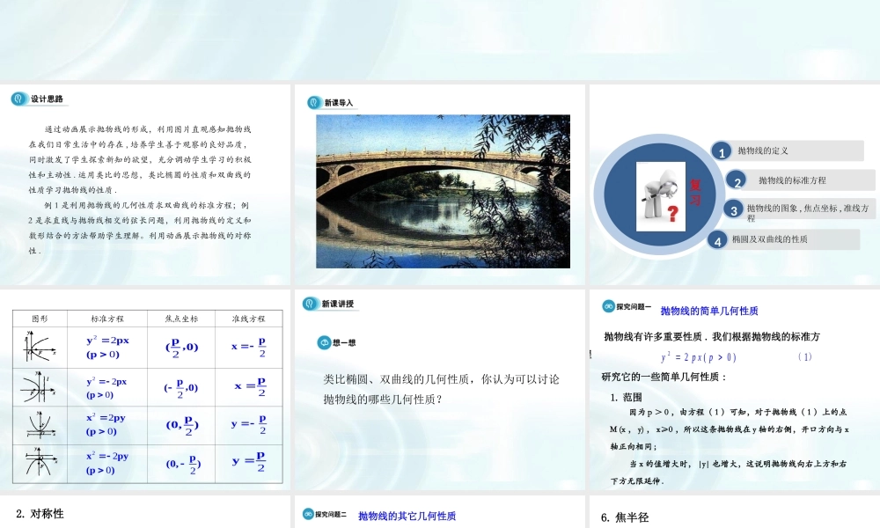Viewport: 880px width, 528px height.
Task: Click the directrix y=p/2 cell
Action: click(x=249, y=464)
